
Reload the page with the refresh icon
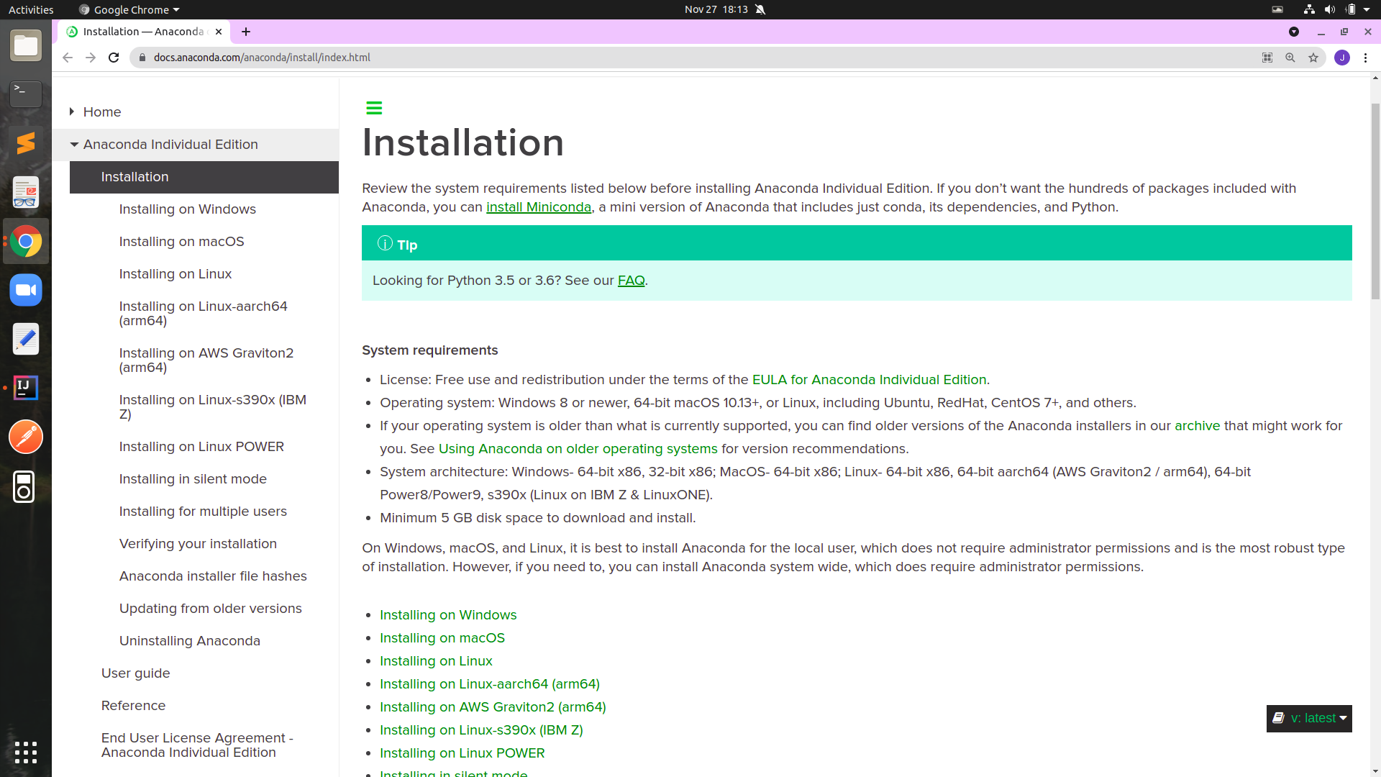114,58
